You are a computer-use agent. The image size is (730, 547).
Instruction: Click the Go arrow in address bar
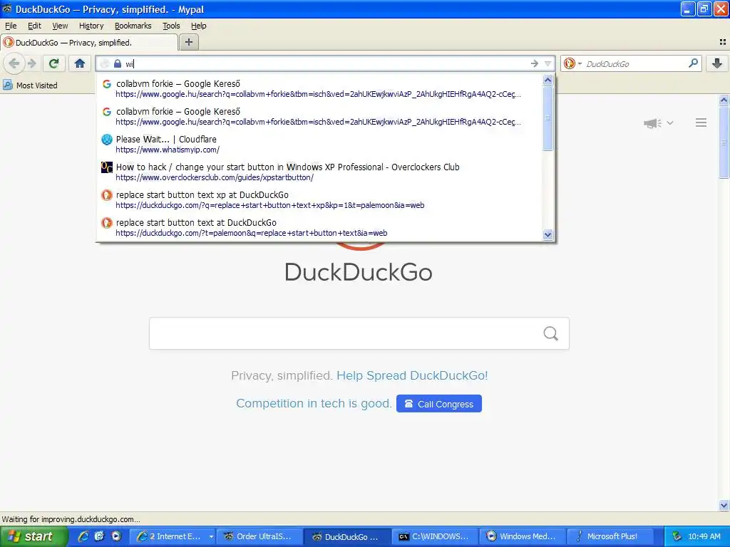tap(534, 63)
